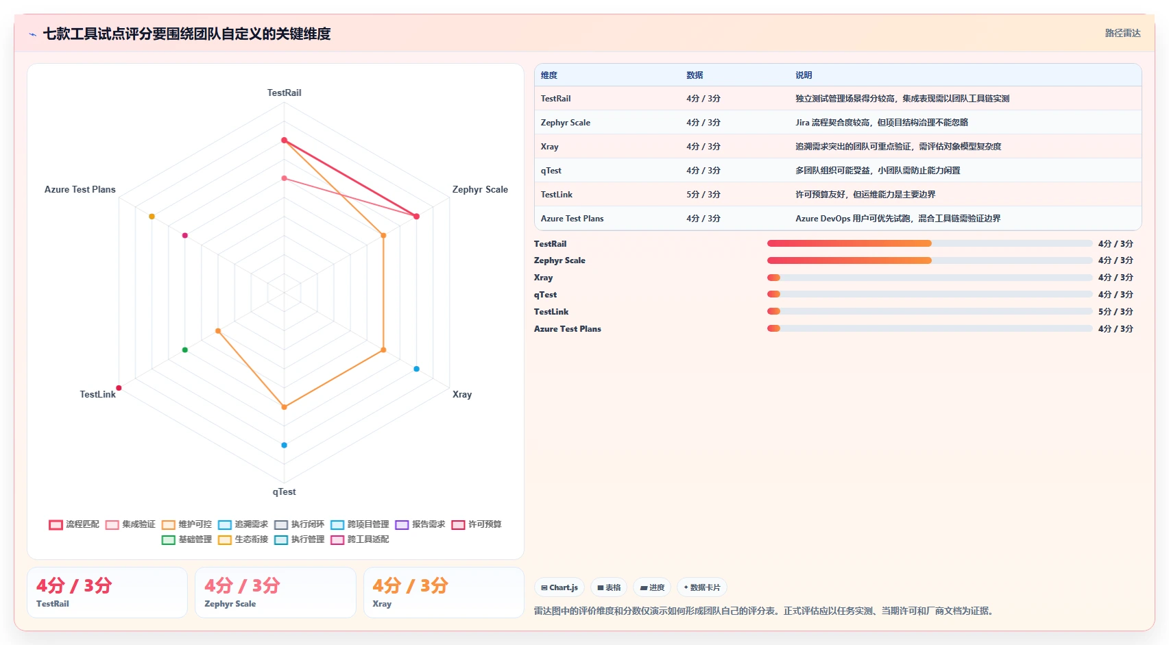Viewport: 1169px width, 645px height.
Task: Click the 进度 chip
Action: point(652,587)
